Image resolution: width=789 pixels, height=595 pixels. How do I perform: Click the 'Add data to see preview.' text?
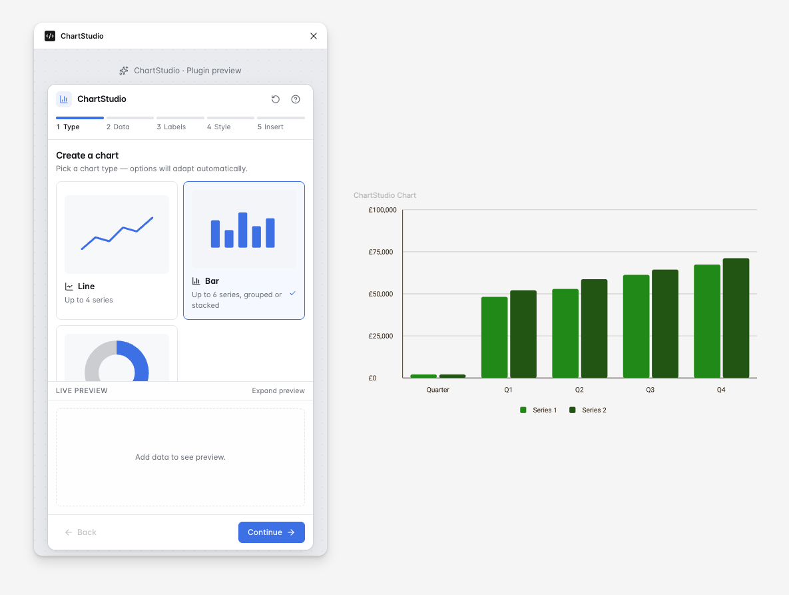click(180, 457)
